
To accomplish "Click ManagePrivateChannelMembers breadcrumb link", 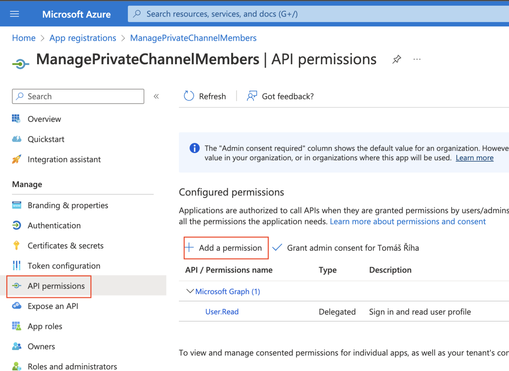I will point(193,38).
